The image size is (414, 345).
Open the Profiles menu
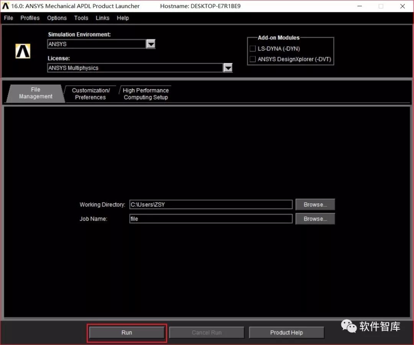30,18
